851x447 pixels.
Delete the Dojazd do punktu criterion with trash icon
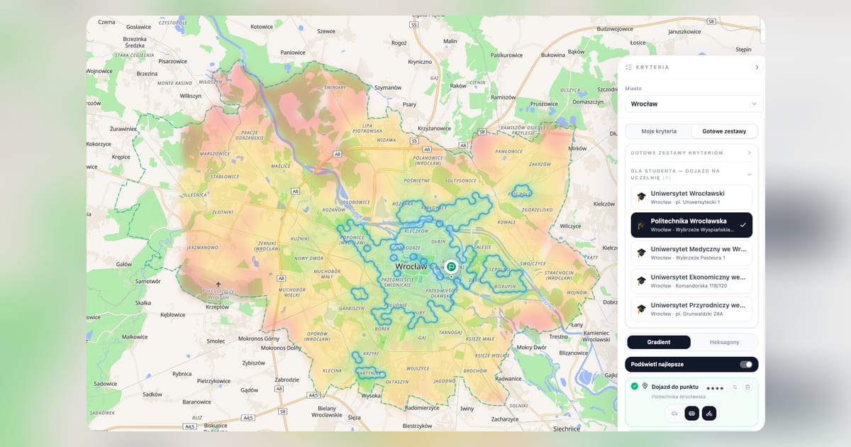(x=747, y=387)
